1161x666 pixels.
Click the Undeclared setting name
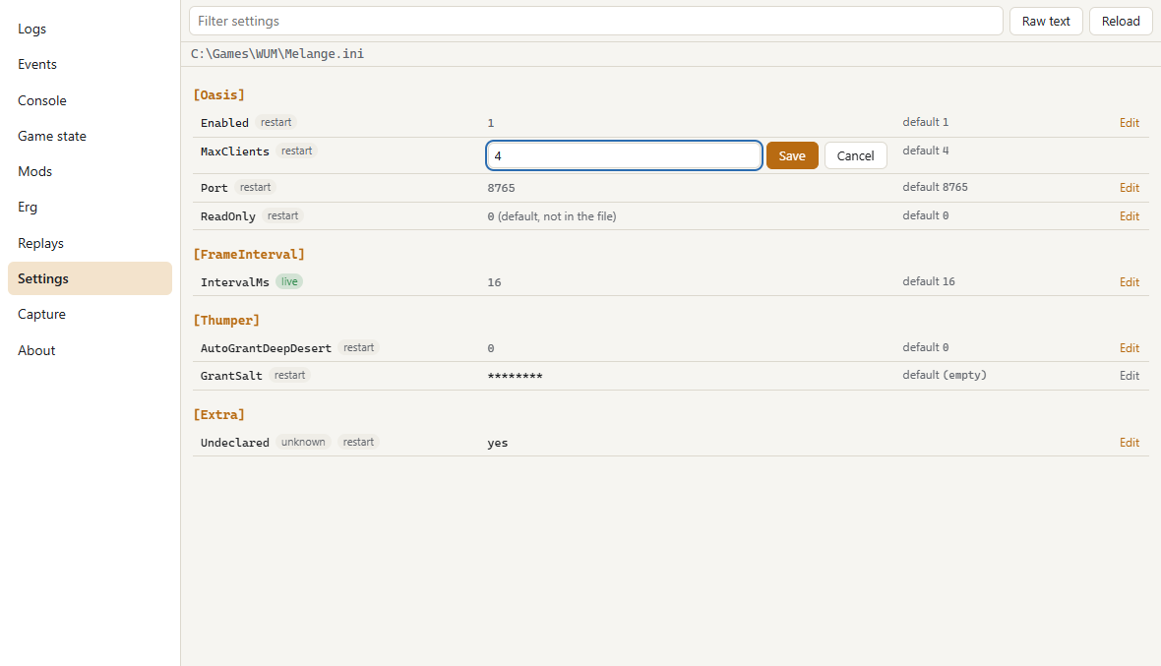[235, 442]
